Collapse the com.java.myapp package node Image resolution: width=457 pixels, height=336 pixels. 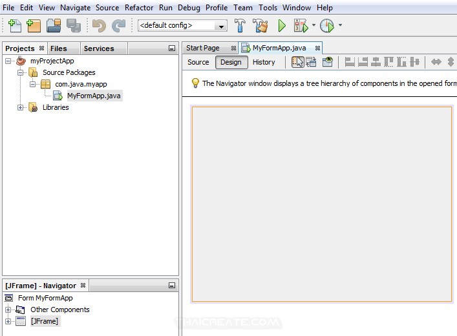coord(32,84)
